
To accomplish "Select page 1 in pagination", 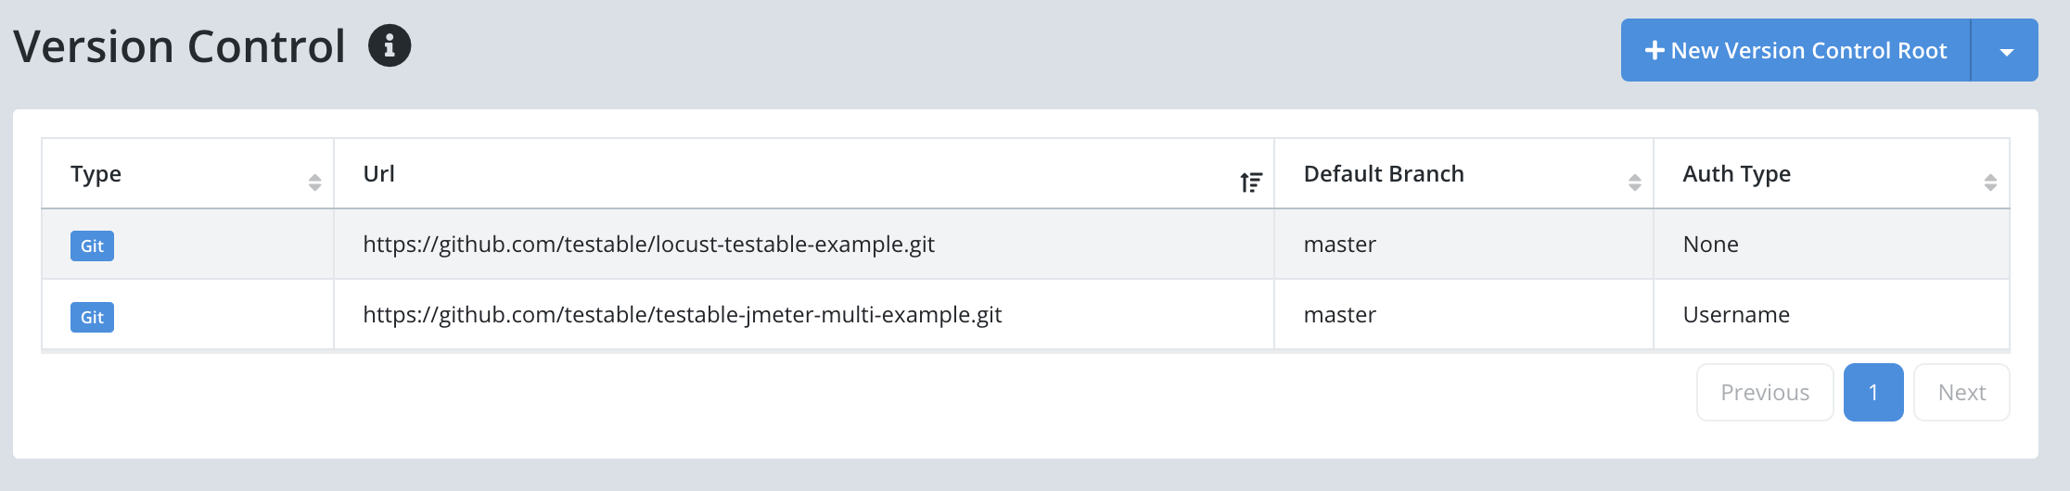I will pyautogui.click(x=1873, y=392).
